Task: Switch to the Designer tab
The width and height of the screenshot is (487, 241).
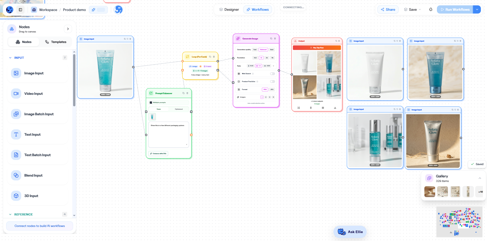Action: pos(229,9)
